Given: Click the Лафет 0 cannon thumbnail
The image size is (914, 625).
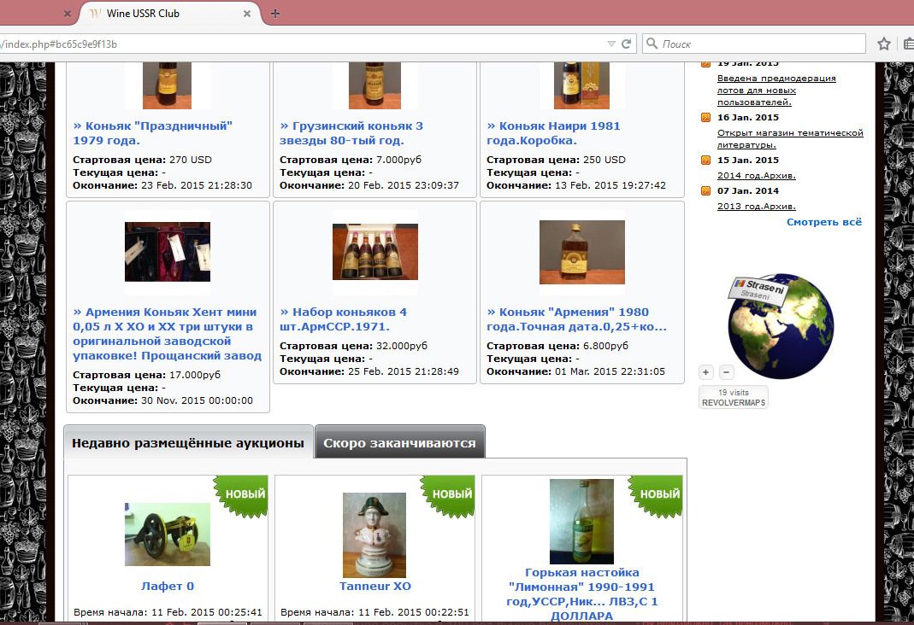Looking at the screenshot, I should (168, 534).
